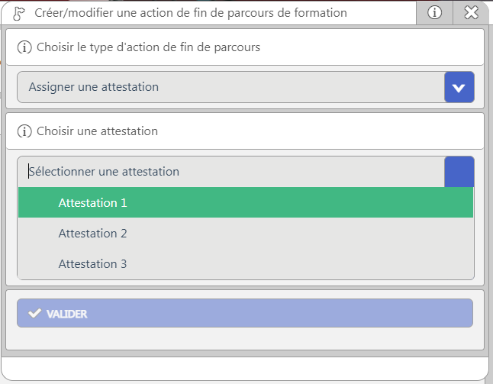Screen dimensions: 493x384
Task: Click the flag icon in the title bar
Action: [19, 14]
